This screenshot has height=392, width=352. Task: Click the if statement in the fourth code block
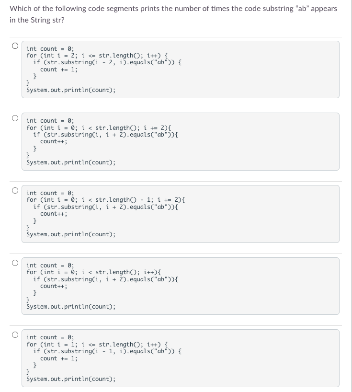pyautogui.click(x=105, y=279)
